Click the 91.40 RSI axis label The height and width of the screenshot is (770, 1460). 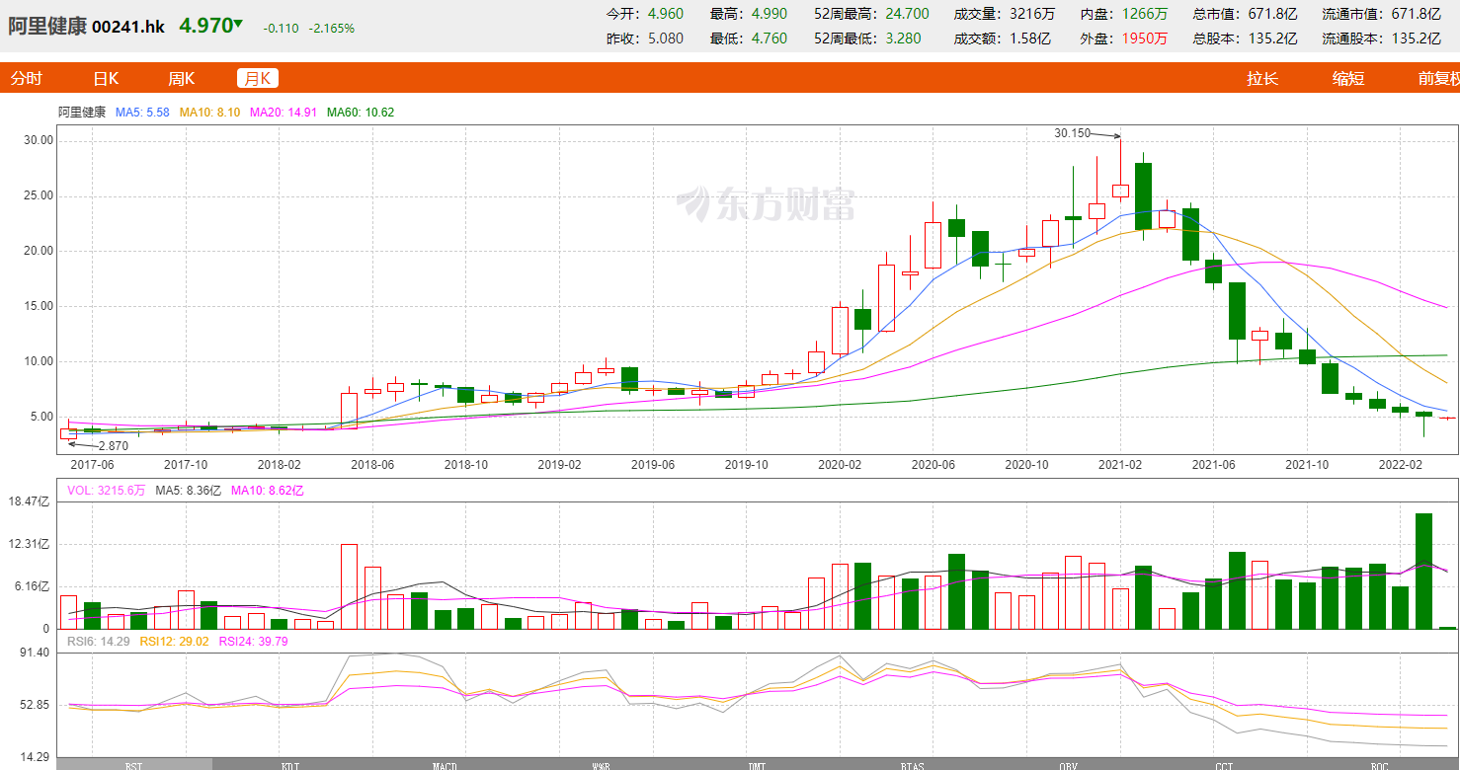click(36, 654)
